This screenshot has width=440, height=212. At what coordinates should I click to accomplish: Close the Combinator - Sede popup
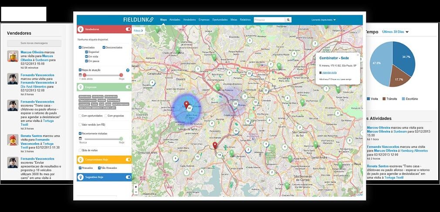click(358, 55)
